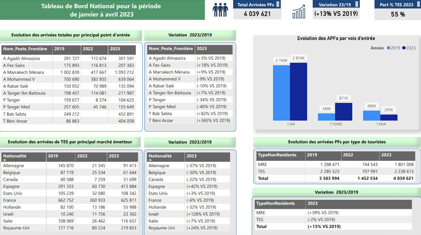Click the three-people group icon
The height and width of the screenshot is (235, 421).
click(220, 10)
